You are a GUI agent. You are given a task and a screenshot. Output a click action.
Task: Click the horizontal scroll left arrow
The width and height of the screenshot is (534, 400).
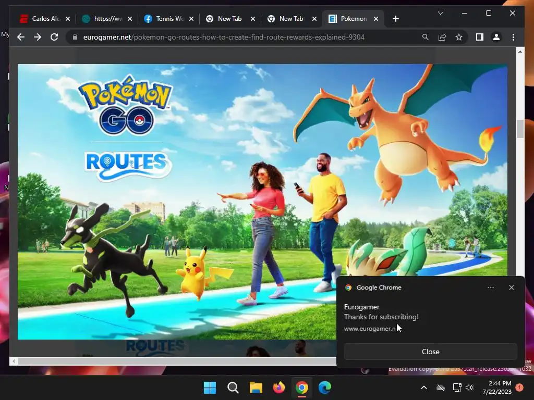(14, 361)
